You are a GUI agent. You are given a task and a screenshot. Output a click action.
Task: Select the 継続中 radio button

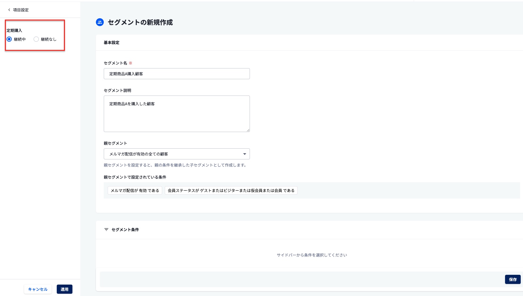coord(9,39)
